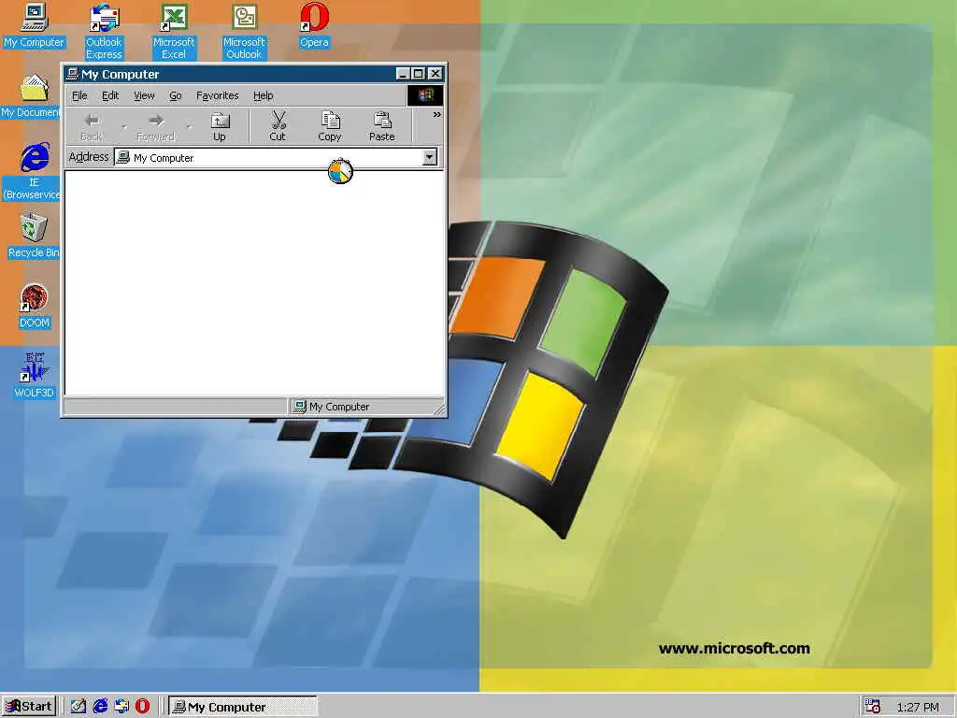Open the View menu
Viewport: 957px width, 718px height.
(144, 95)
